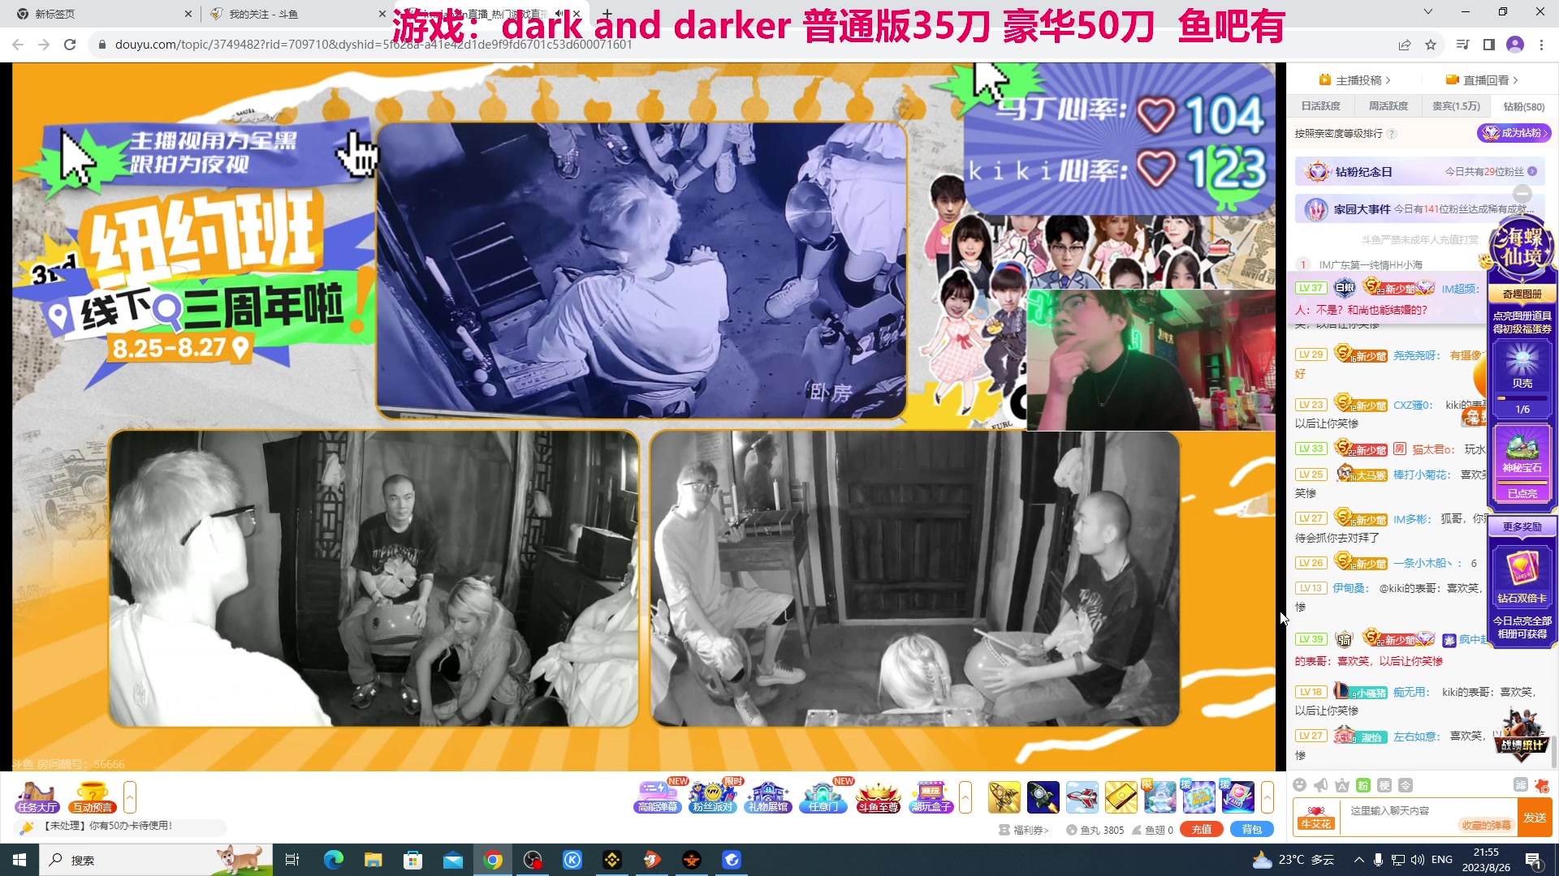Open 奇趣图册 album panel
Image resolution: width=1559 pixels, height=876 pixels.
point(1522,294)
